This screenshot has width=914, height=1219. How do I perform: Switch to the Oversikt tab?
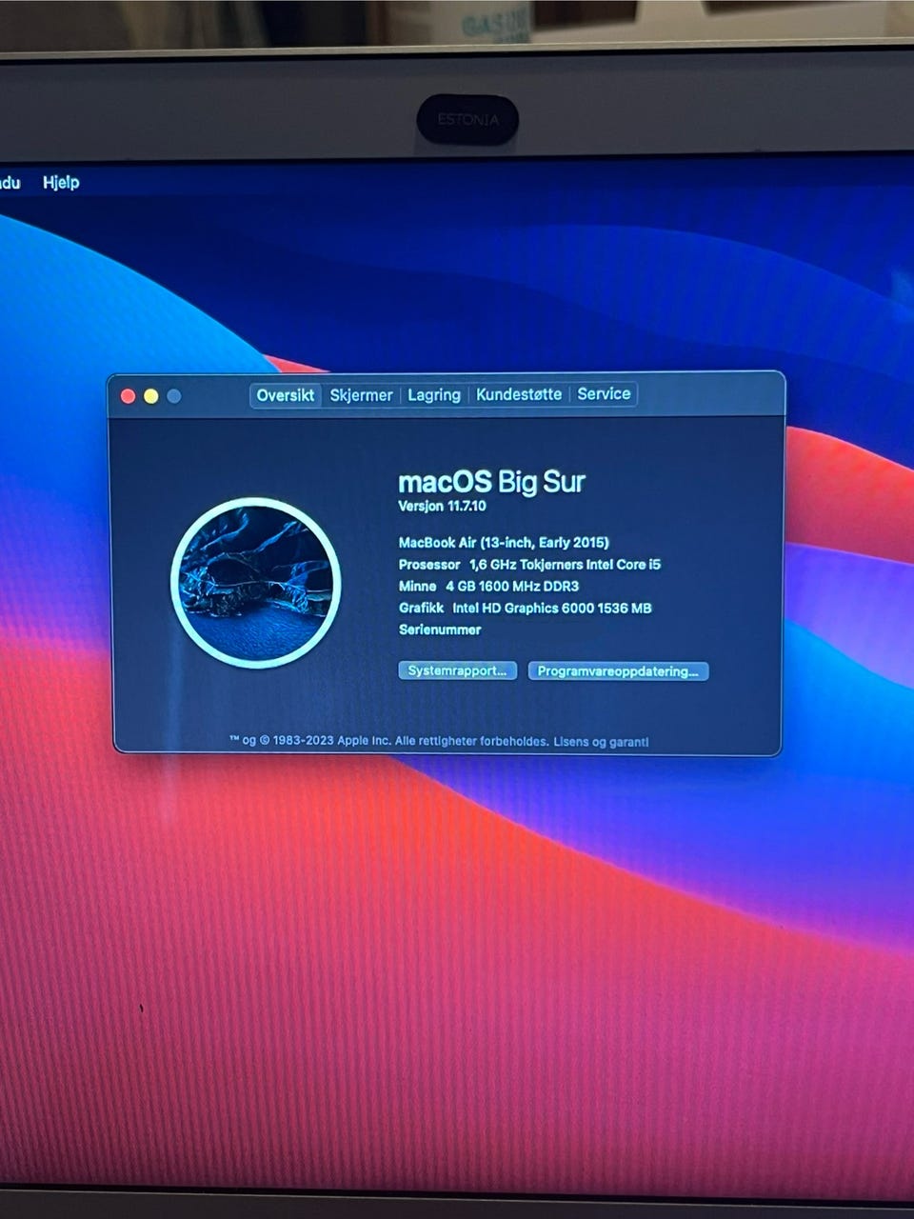285,395
